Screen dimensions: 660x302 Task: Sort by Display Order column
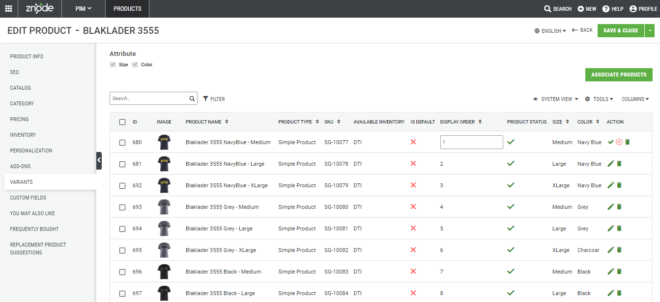460,122
